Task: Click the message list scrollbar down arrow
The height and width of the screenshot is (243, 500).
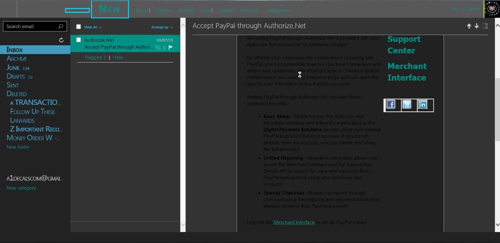Action: tap(183, 224)
